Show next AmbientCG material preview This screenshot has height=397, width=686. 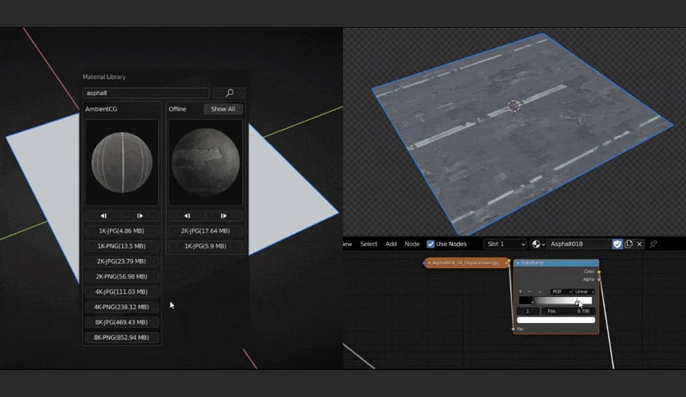(140, 216)
